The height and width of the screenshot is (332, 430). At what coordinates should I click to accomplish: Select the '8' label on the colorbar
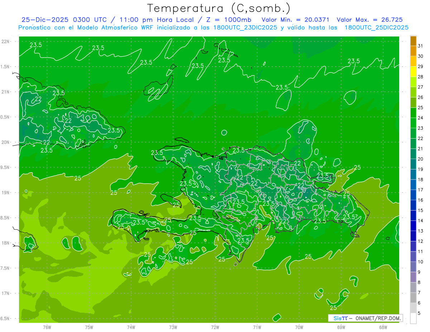click(x=419, y=282)
